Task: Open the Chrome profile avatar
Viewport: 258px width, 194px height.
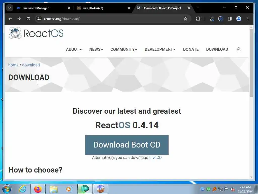Action: pos(239,19)
